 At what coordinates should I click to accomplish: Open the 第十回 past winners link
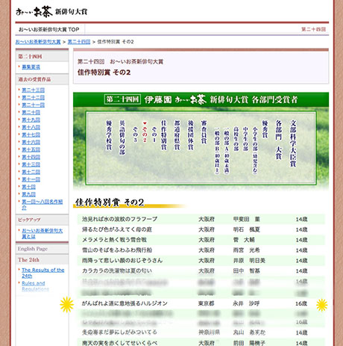(29, 187)
